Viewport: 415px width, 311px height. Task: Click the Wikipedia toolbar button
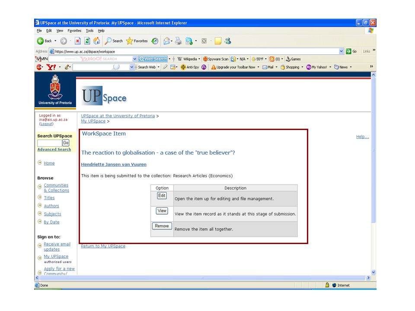coord(187,59)
